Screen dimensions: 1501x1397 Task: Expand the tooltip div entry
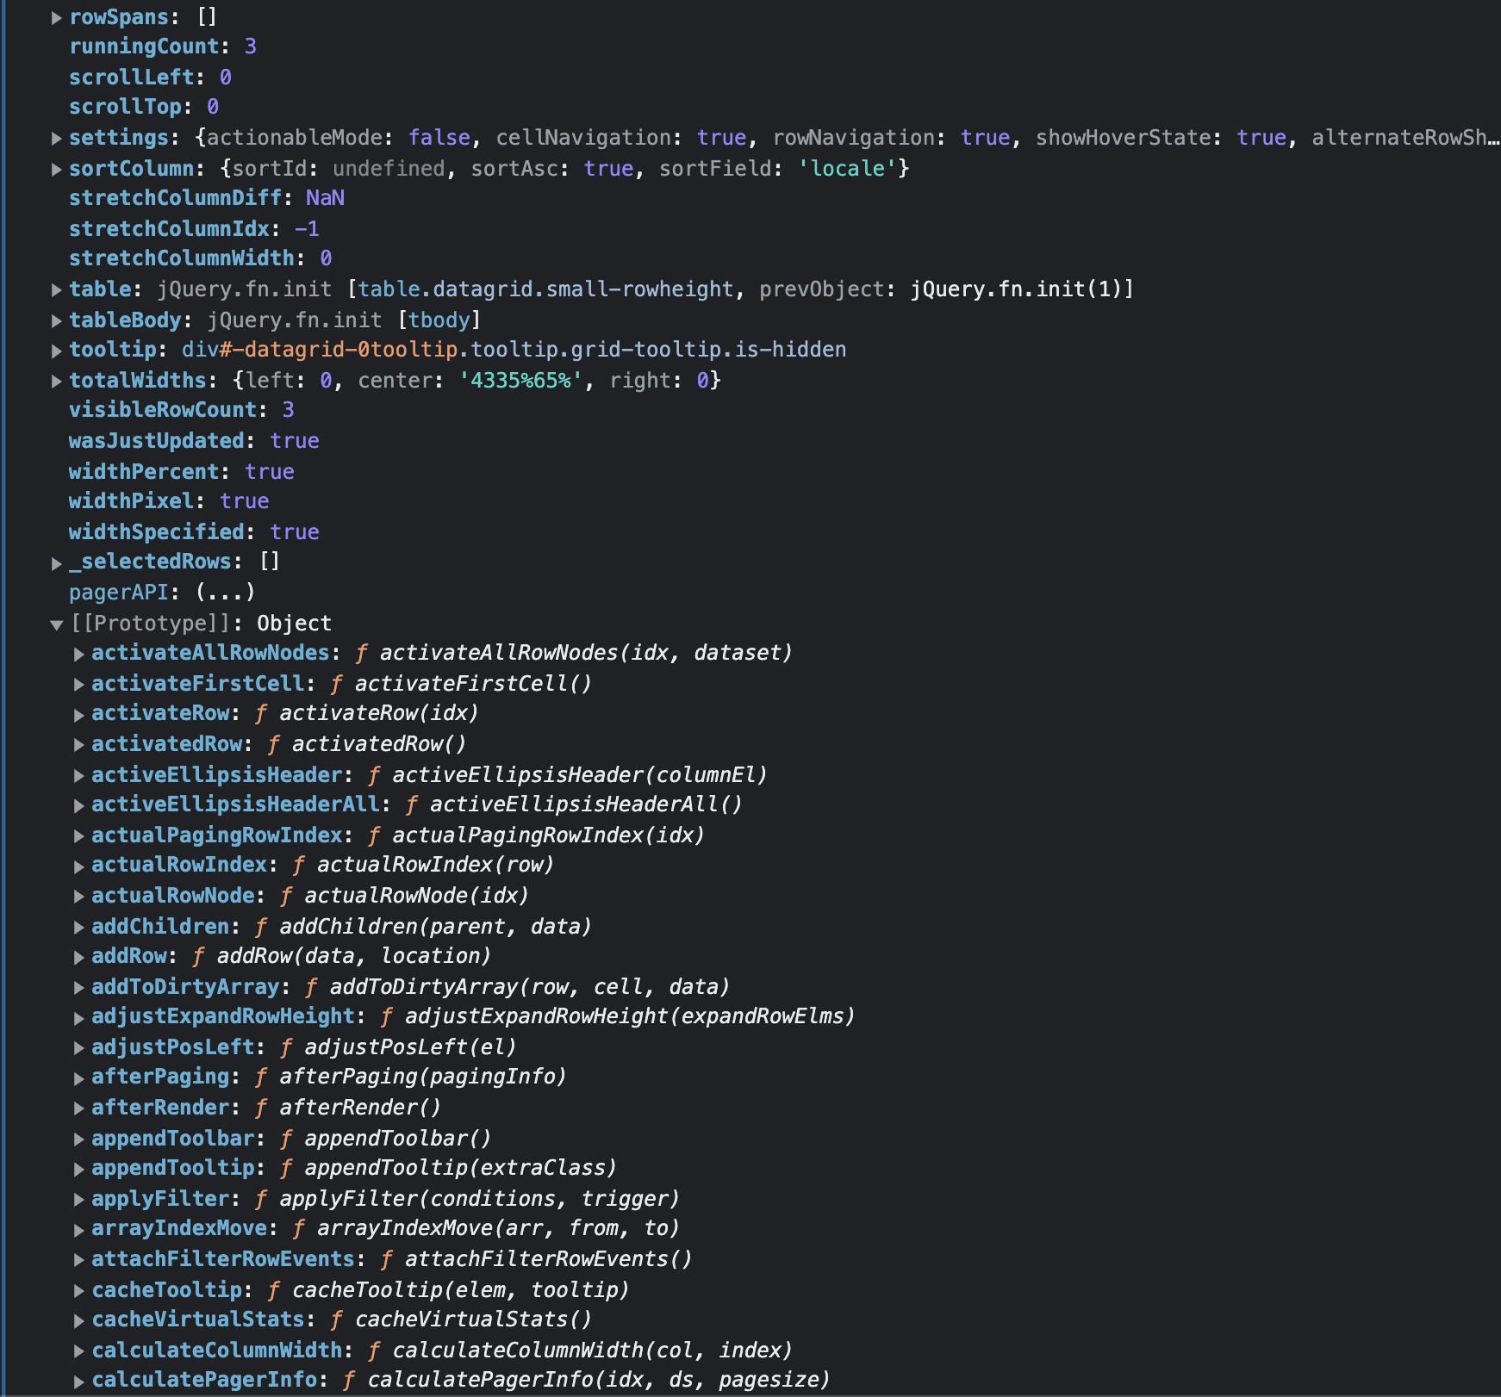pos(57,351)
